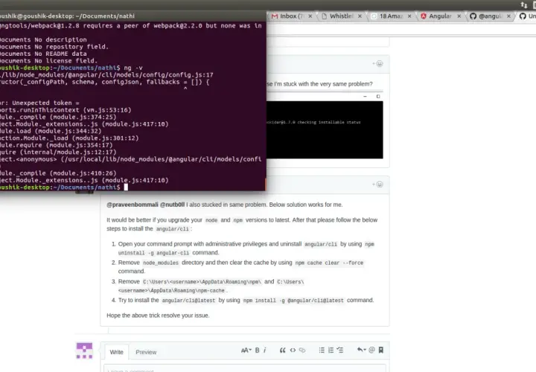The width and height of the screenshot is (536, 372).
Task: Click the 'node_modules' code text in step 2
Action: [x=161, y=263]
